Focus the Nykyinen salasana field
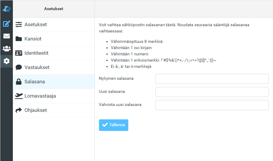This screenshot has height=161, width=273. (x=212, y=79)
